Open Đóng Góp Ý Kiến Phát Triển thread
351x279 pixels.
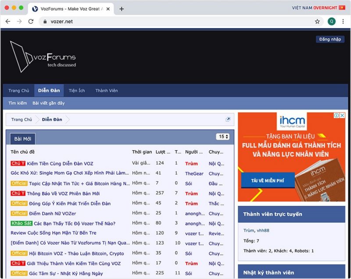click(x=70, y=204)
